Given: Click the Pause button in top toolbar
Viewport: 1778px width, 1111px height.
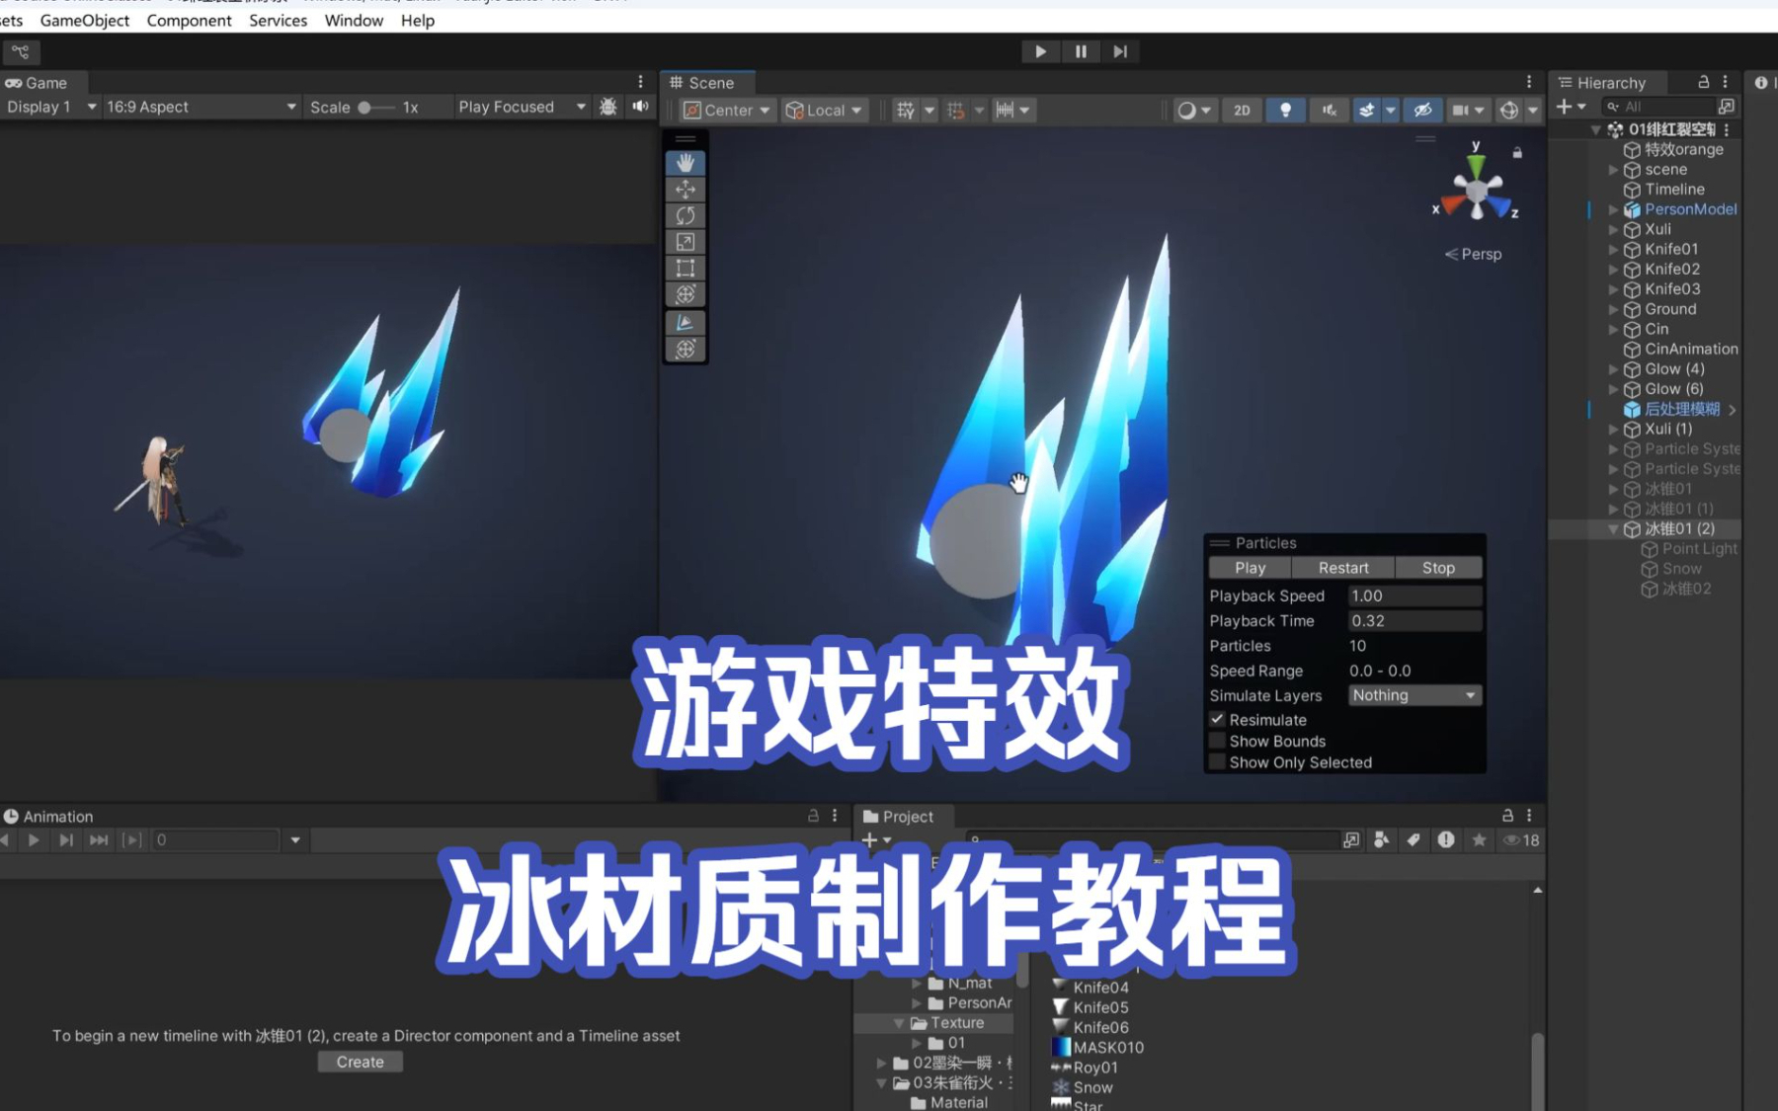Looking at the screenshot, I should click(x=1081, y=51).
